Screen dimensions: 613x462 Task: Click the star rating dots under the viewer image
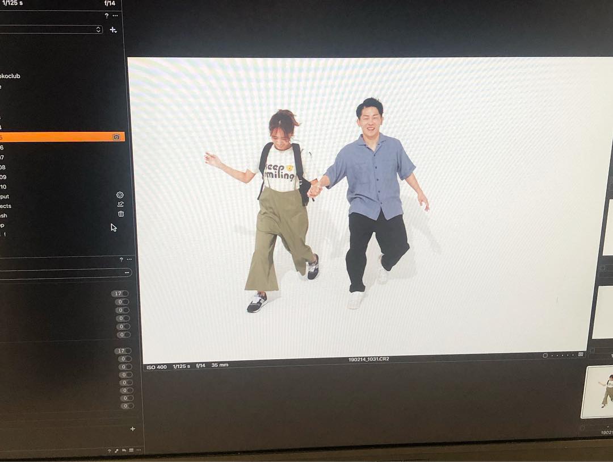click(x=563, y=355)
